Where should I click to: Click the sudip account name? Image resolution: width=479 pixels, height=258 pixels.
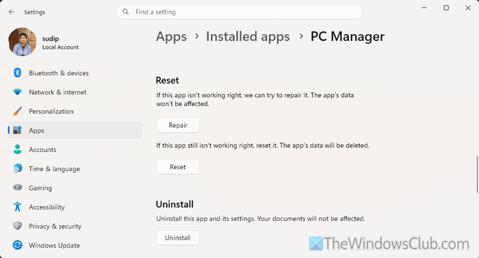point(51,38)
